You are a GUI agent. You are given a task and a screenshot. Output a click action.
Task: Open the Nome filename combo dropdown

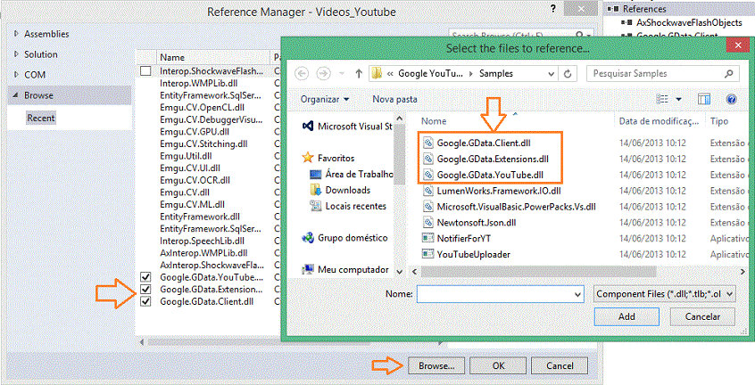(x=577, y=294)
